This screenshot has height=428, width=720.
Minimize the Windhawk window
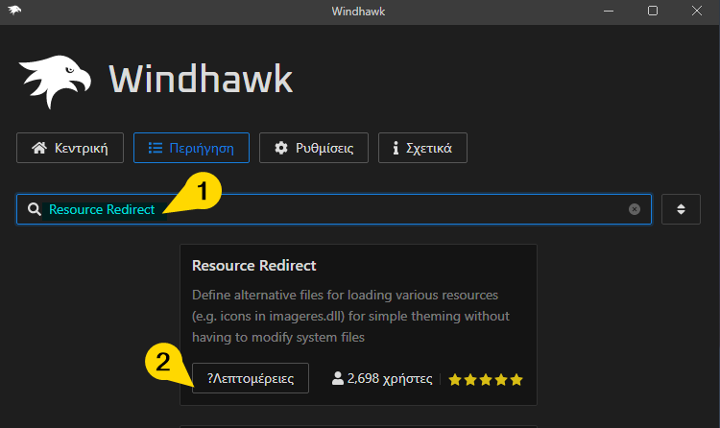click(609, 11)
